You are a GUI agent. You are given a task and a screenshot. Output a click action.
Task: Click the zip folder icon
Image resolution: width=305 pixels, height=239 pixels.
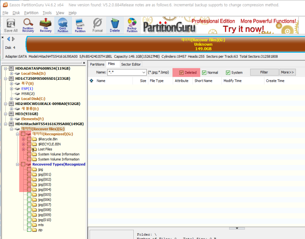(34, 230)
